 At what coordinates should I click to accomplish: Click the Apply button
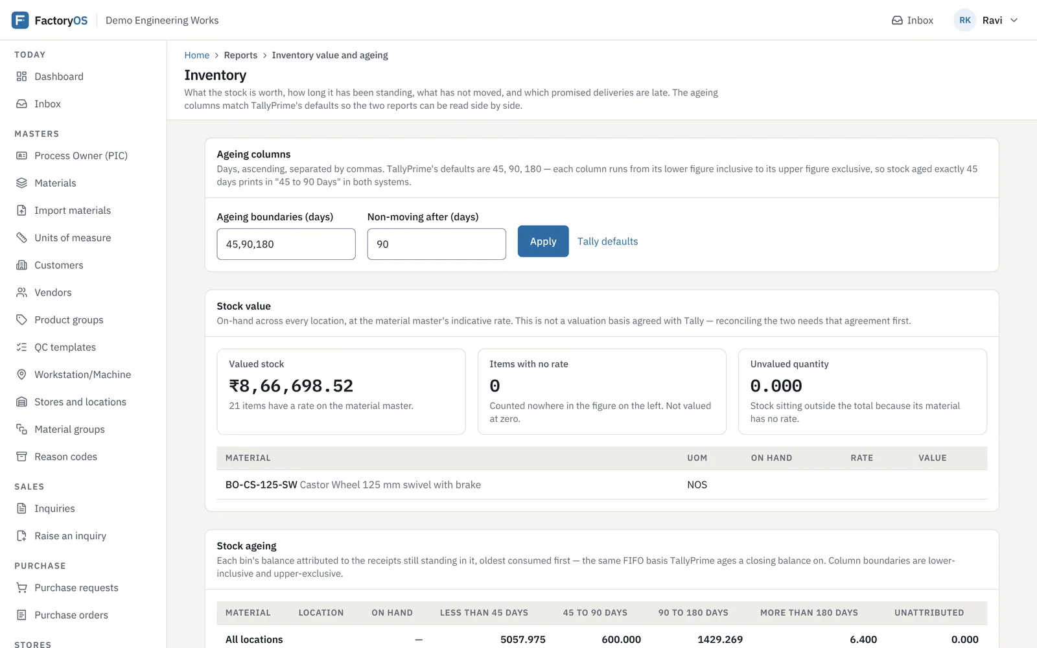tap(543, 241)
